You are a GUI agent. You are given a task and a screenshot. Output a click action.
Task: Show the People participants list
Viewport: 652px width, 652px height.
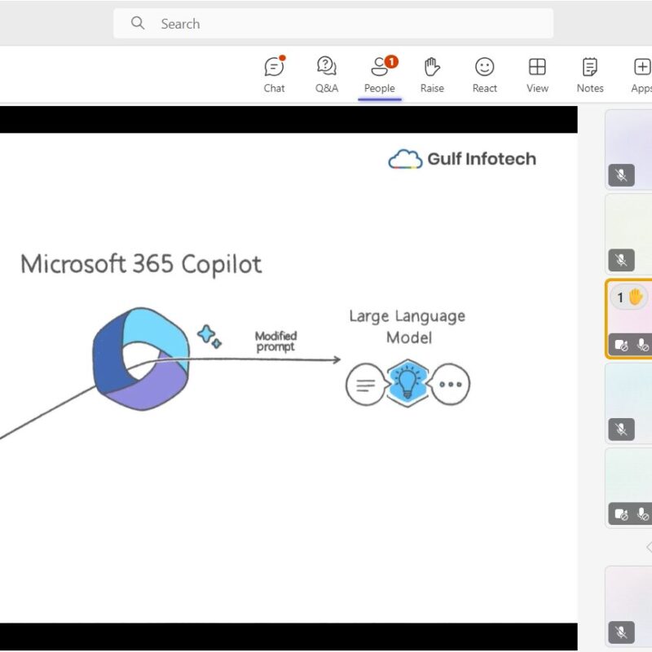[379, 74]
